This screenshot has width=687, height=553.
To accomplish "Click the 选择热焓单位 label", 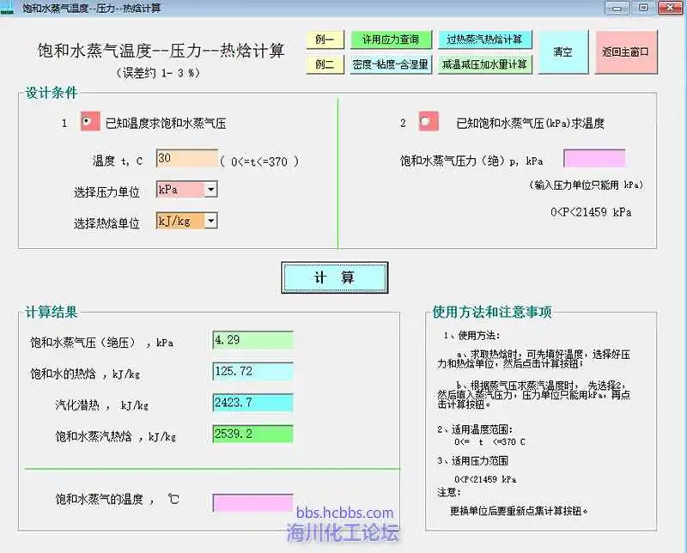I will 106,223.
